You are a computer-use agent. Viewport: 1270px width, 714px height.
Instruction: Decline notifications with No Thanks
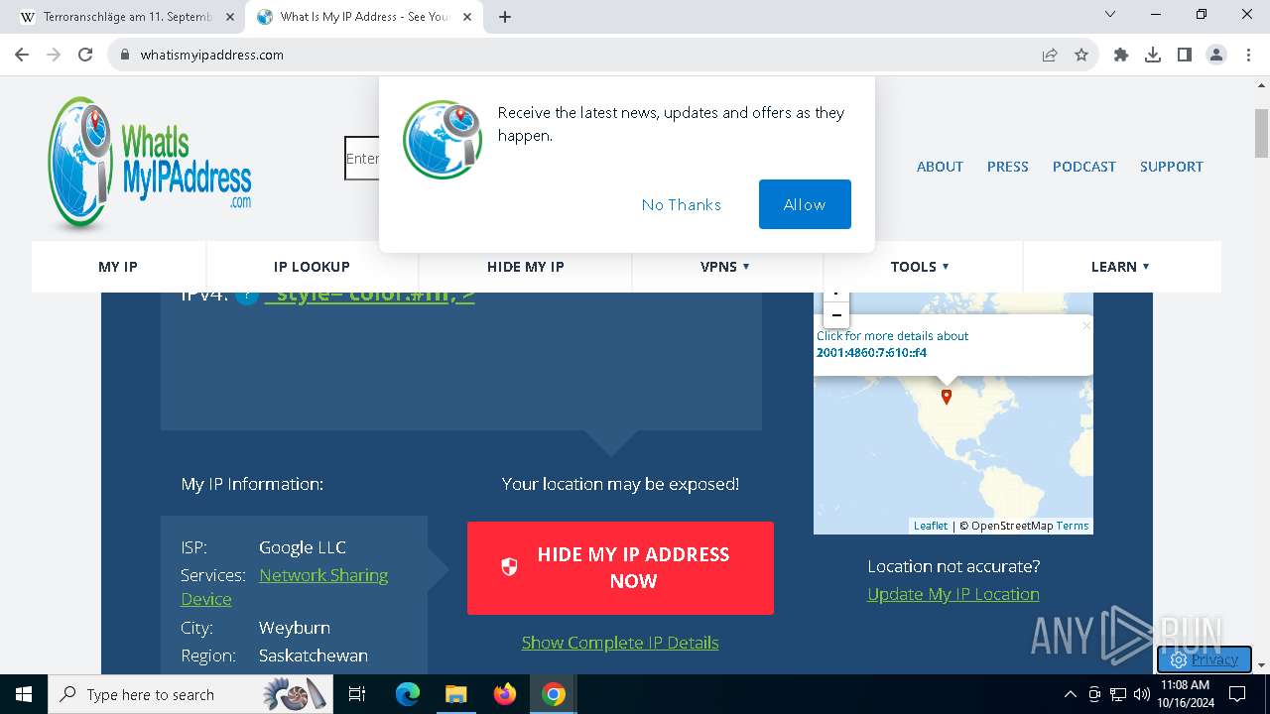coord(682,204)
